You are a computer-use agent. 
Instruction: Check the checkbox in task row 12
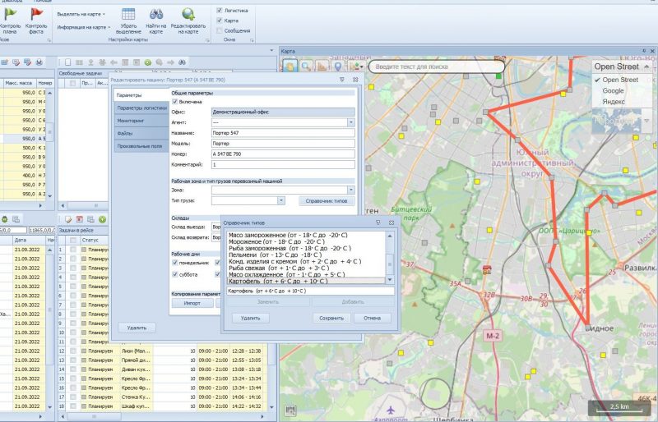click(73, 351)
